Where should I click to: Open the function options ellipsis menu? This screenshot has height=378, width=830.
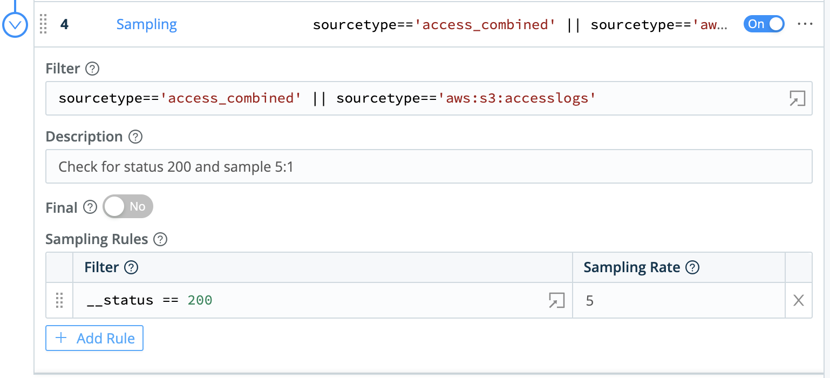(x=805, y=24)
